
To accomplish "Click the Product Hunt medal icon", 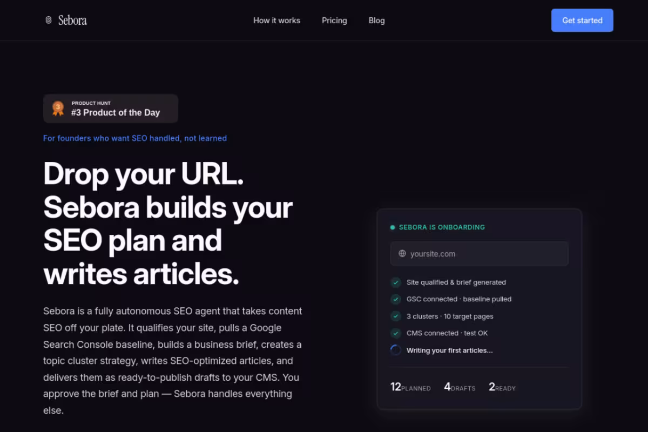I will (58, 109).
